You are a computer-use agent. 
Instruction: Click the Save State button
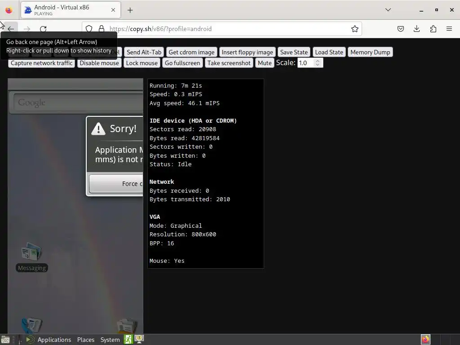tap(294, 52)
